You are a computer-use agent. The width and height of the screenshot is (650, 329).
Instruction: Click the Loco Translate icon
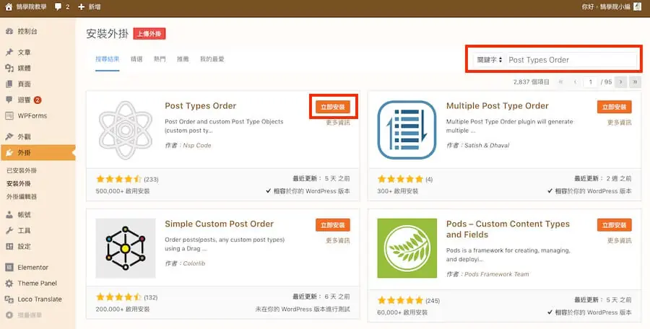(9, 299)
